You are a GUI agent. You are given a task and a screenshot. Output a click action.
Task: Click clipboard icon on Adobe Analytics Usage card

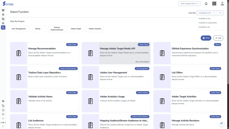coord(90,101)
